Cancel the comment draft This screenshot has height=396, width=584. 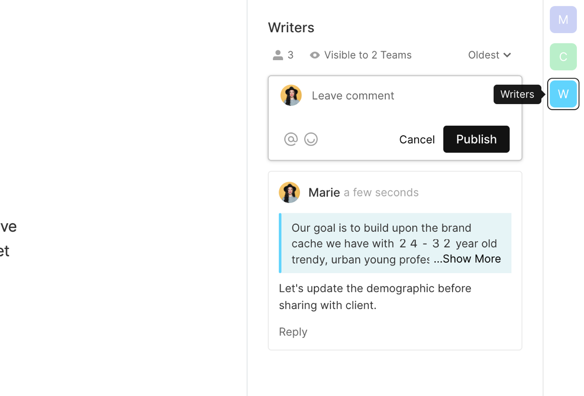[416, 140]
